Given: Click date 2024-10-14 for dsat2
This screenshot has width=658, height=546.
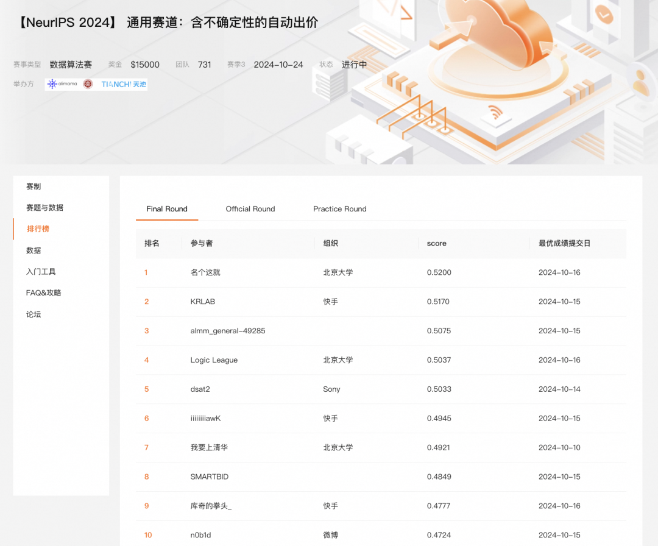Looking at the screenshot, I should click(559, 389).
